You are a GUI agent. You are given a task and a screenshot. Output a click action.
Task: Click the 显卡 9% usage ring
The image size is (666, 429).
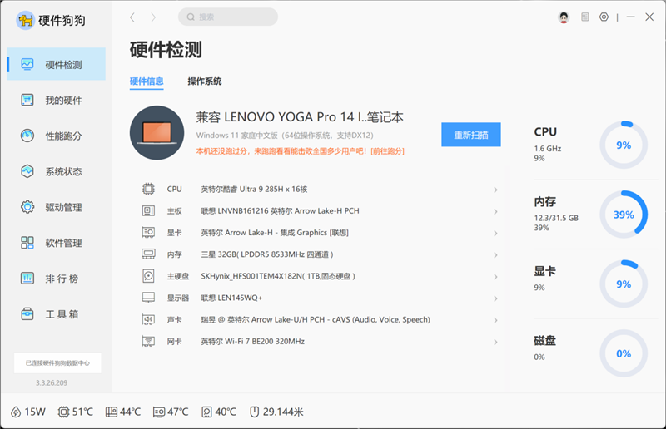click(x=624, y=284)
